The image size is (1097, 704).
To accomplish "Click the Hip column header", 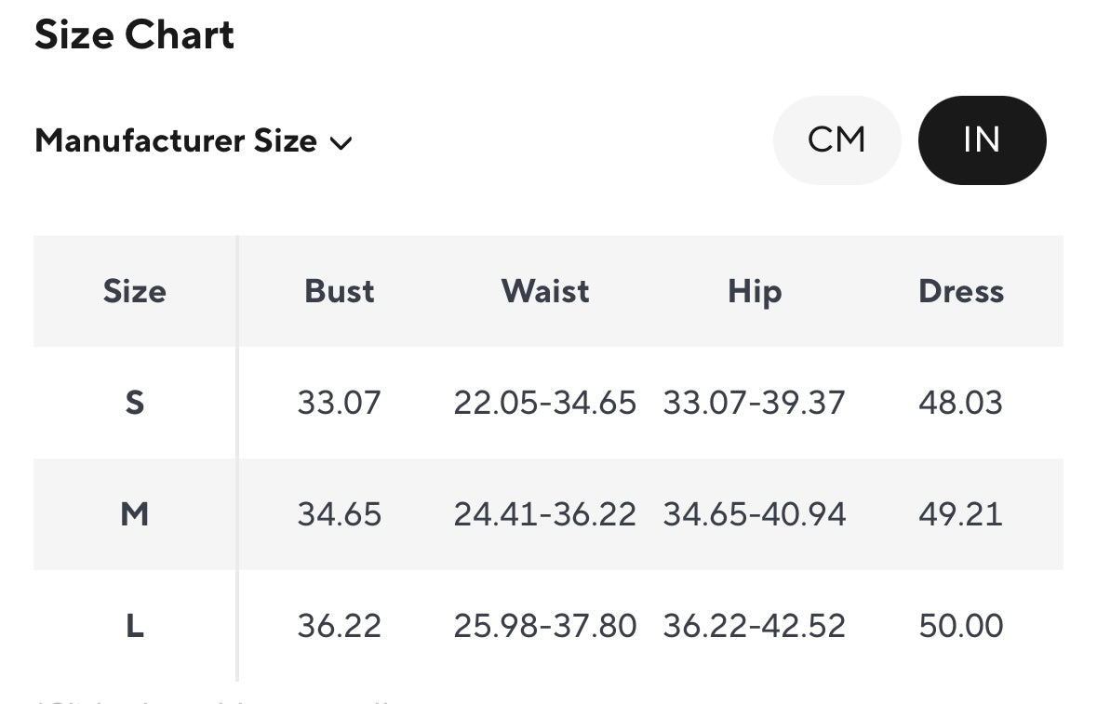I will tap(754, 291).
